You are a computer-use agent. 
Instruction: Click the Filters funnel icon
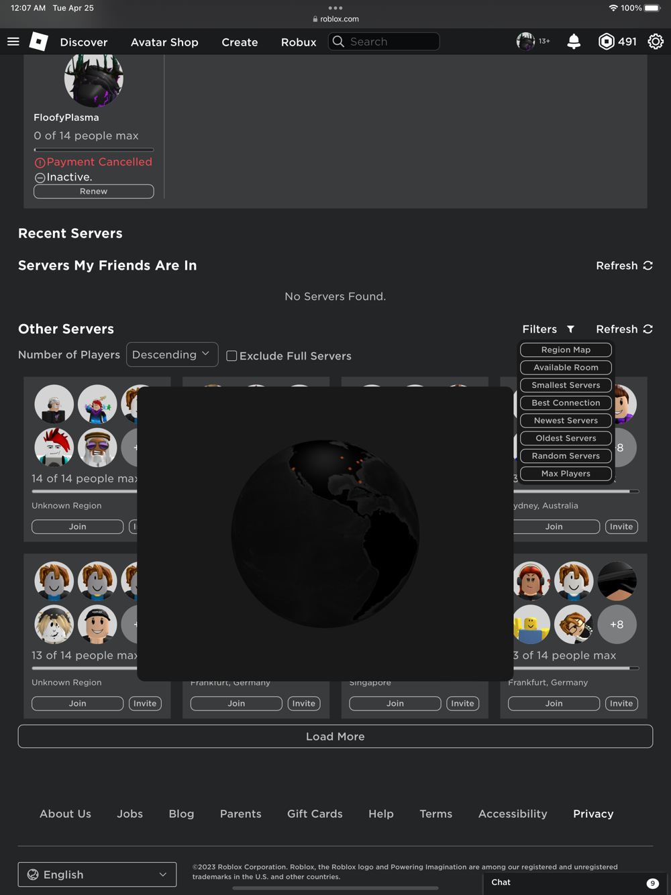570,329
